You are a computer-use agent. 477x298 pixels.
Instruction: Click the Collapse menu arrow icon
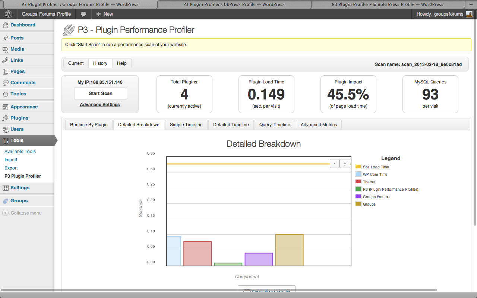pyautogui.click(x=5, y=213)
